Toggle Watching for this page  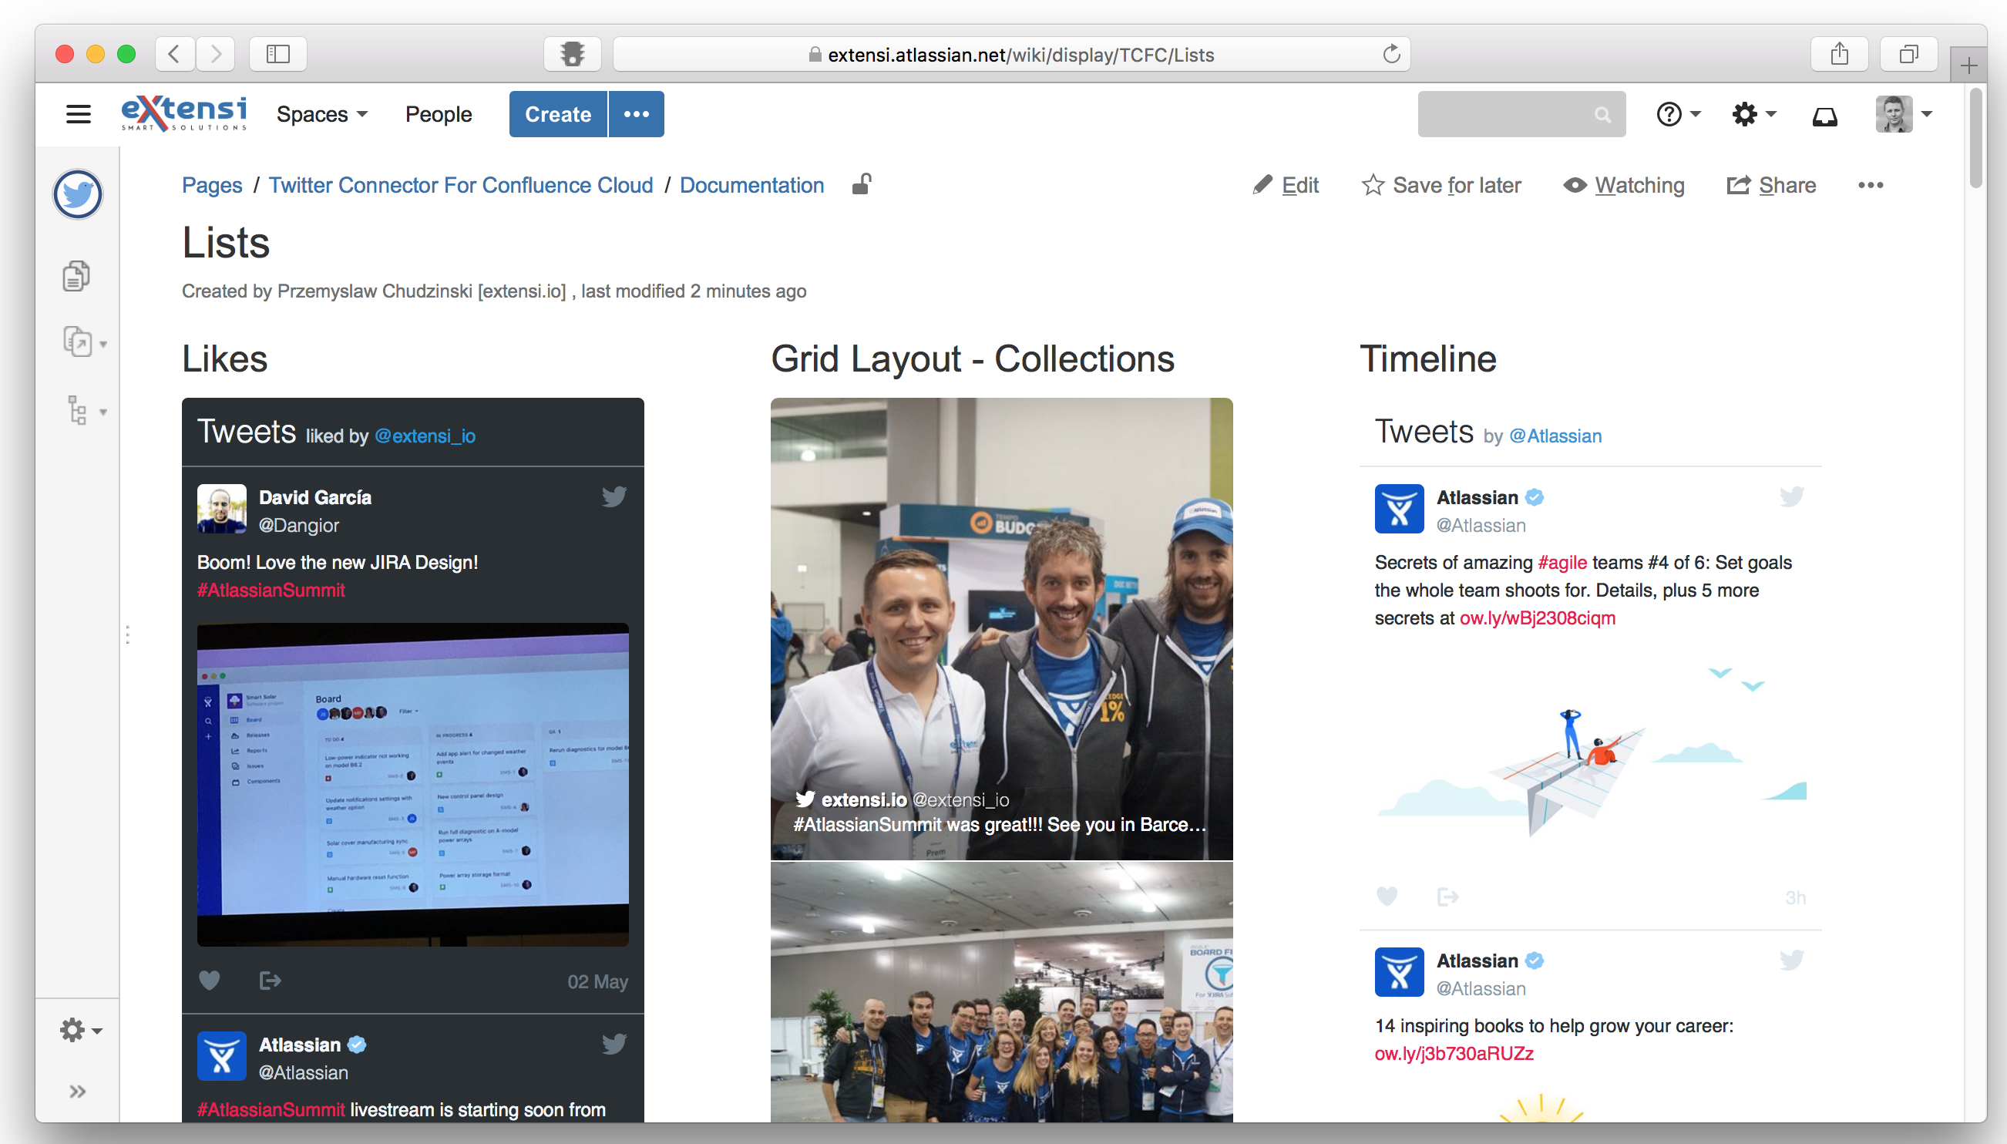click(1625, 186)
